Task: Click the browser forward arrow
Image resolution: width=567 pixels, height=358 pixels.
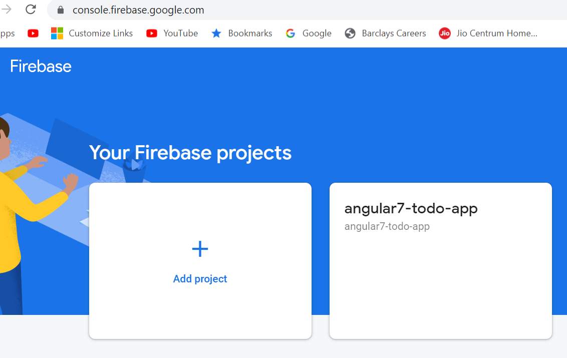Action: (x=7, y=9)
